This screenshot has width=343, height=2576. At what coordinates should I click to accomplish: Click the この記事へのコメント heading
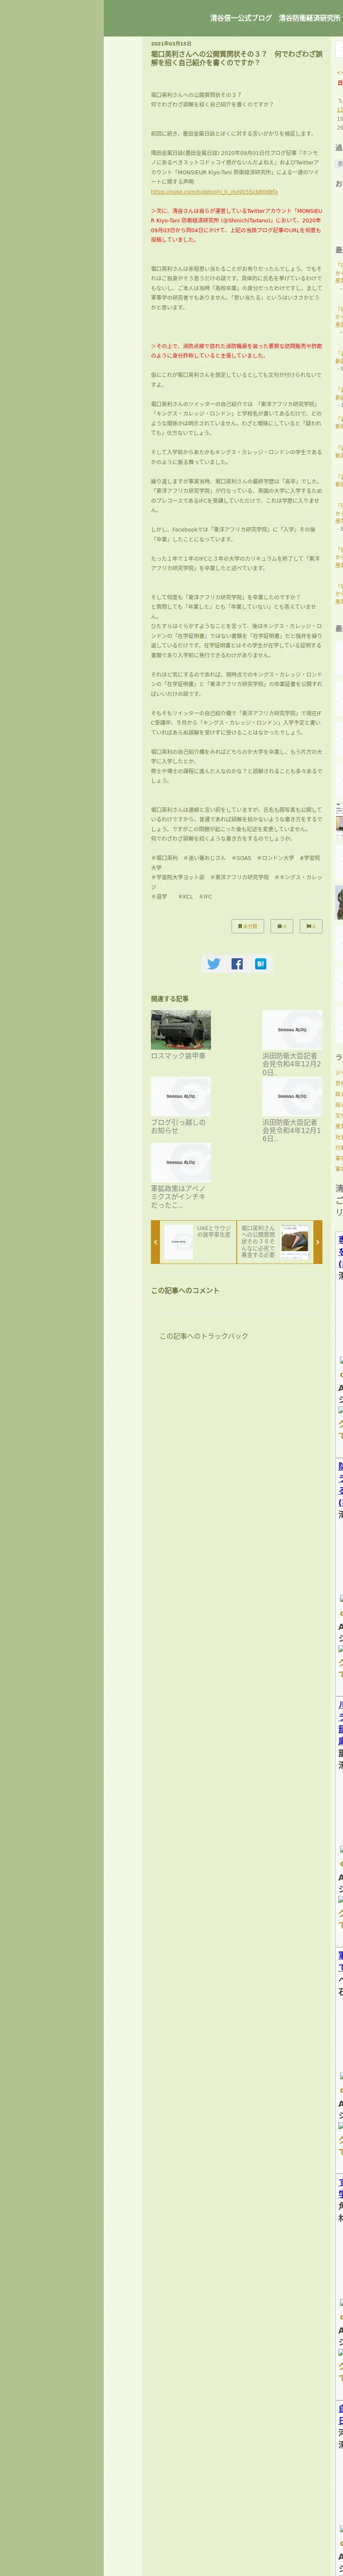185,1291
